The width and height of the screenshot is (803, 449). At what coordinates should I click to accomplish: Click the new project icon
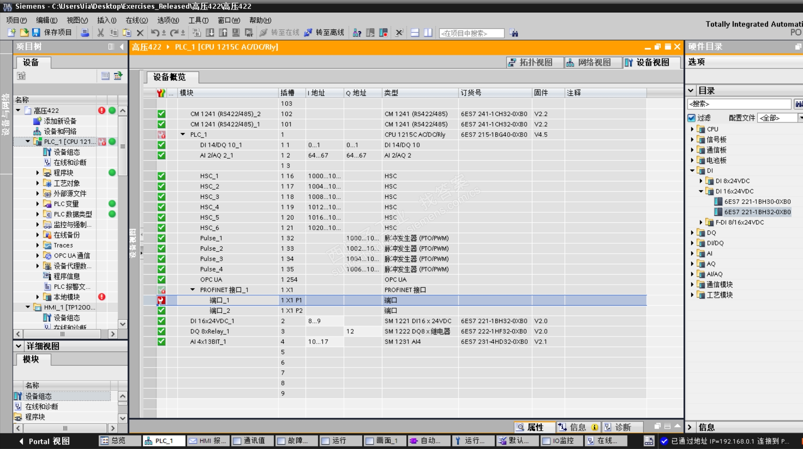pyautogui.click(x=12, y=33)
